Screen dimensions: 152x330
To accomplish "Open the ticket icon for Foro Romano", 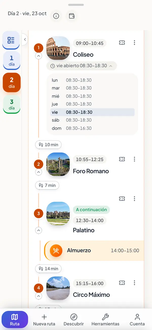I will coord(122,159).
